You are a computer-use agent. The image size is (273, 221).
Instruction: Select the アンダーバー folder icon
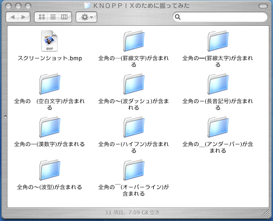[218, 127]
